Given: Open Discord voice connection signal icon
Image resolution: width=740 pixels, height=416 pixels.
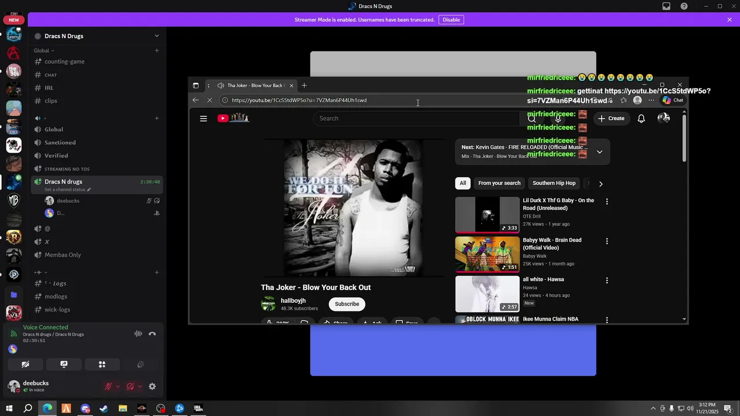Looking at the screenshot, I should click(14, 334).
